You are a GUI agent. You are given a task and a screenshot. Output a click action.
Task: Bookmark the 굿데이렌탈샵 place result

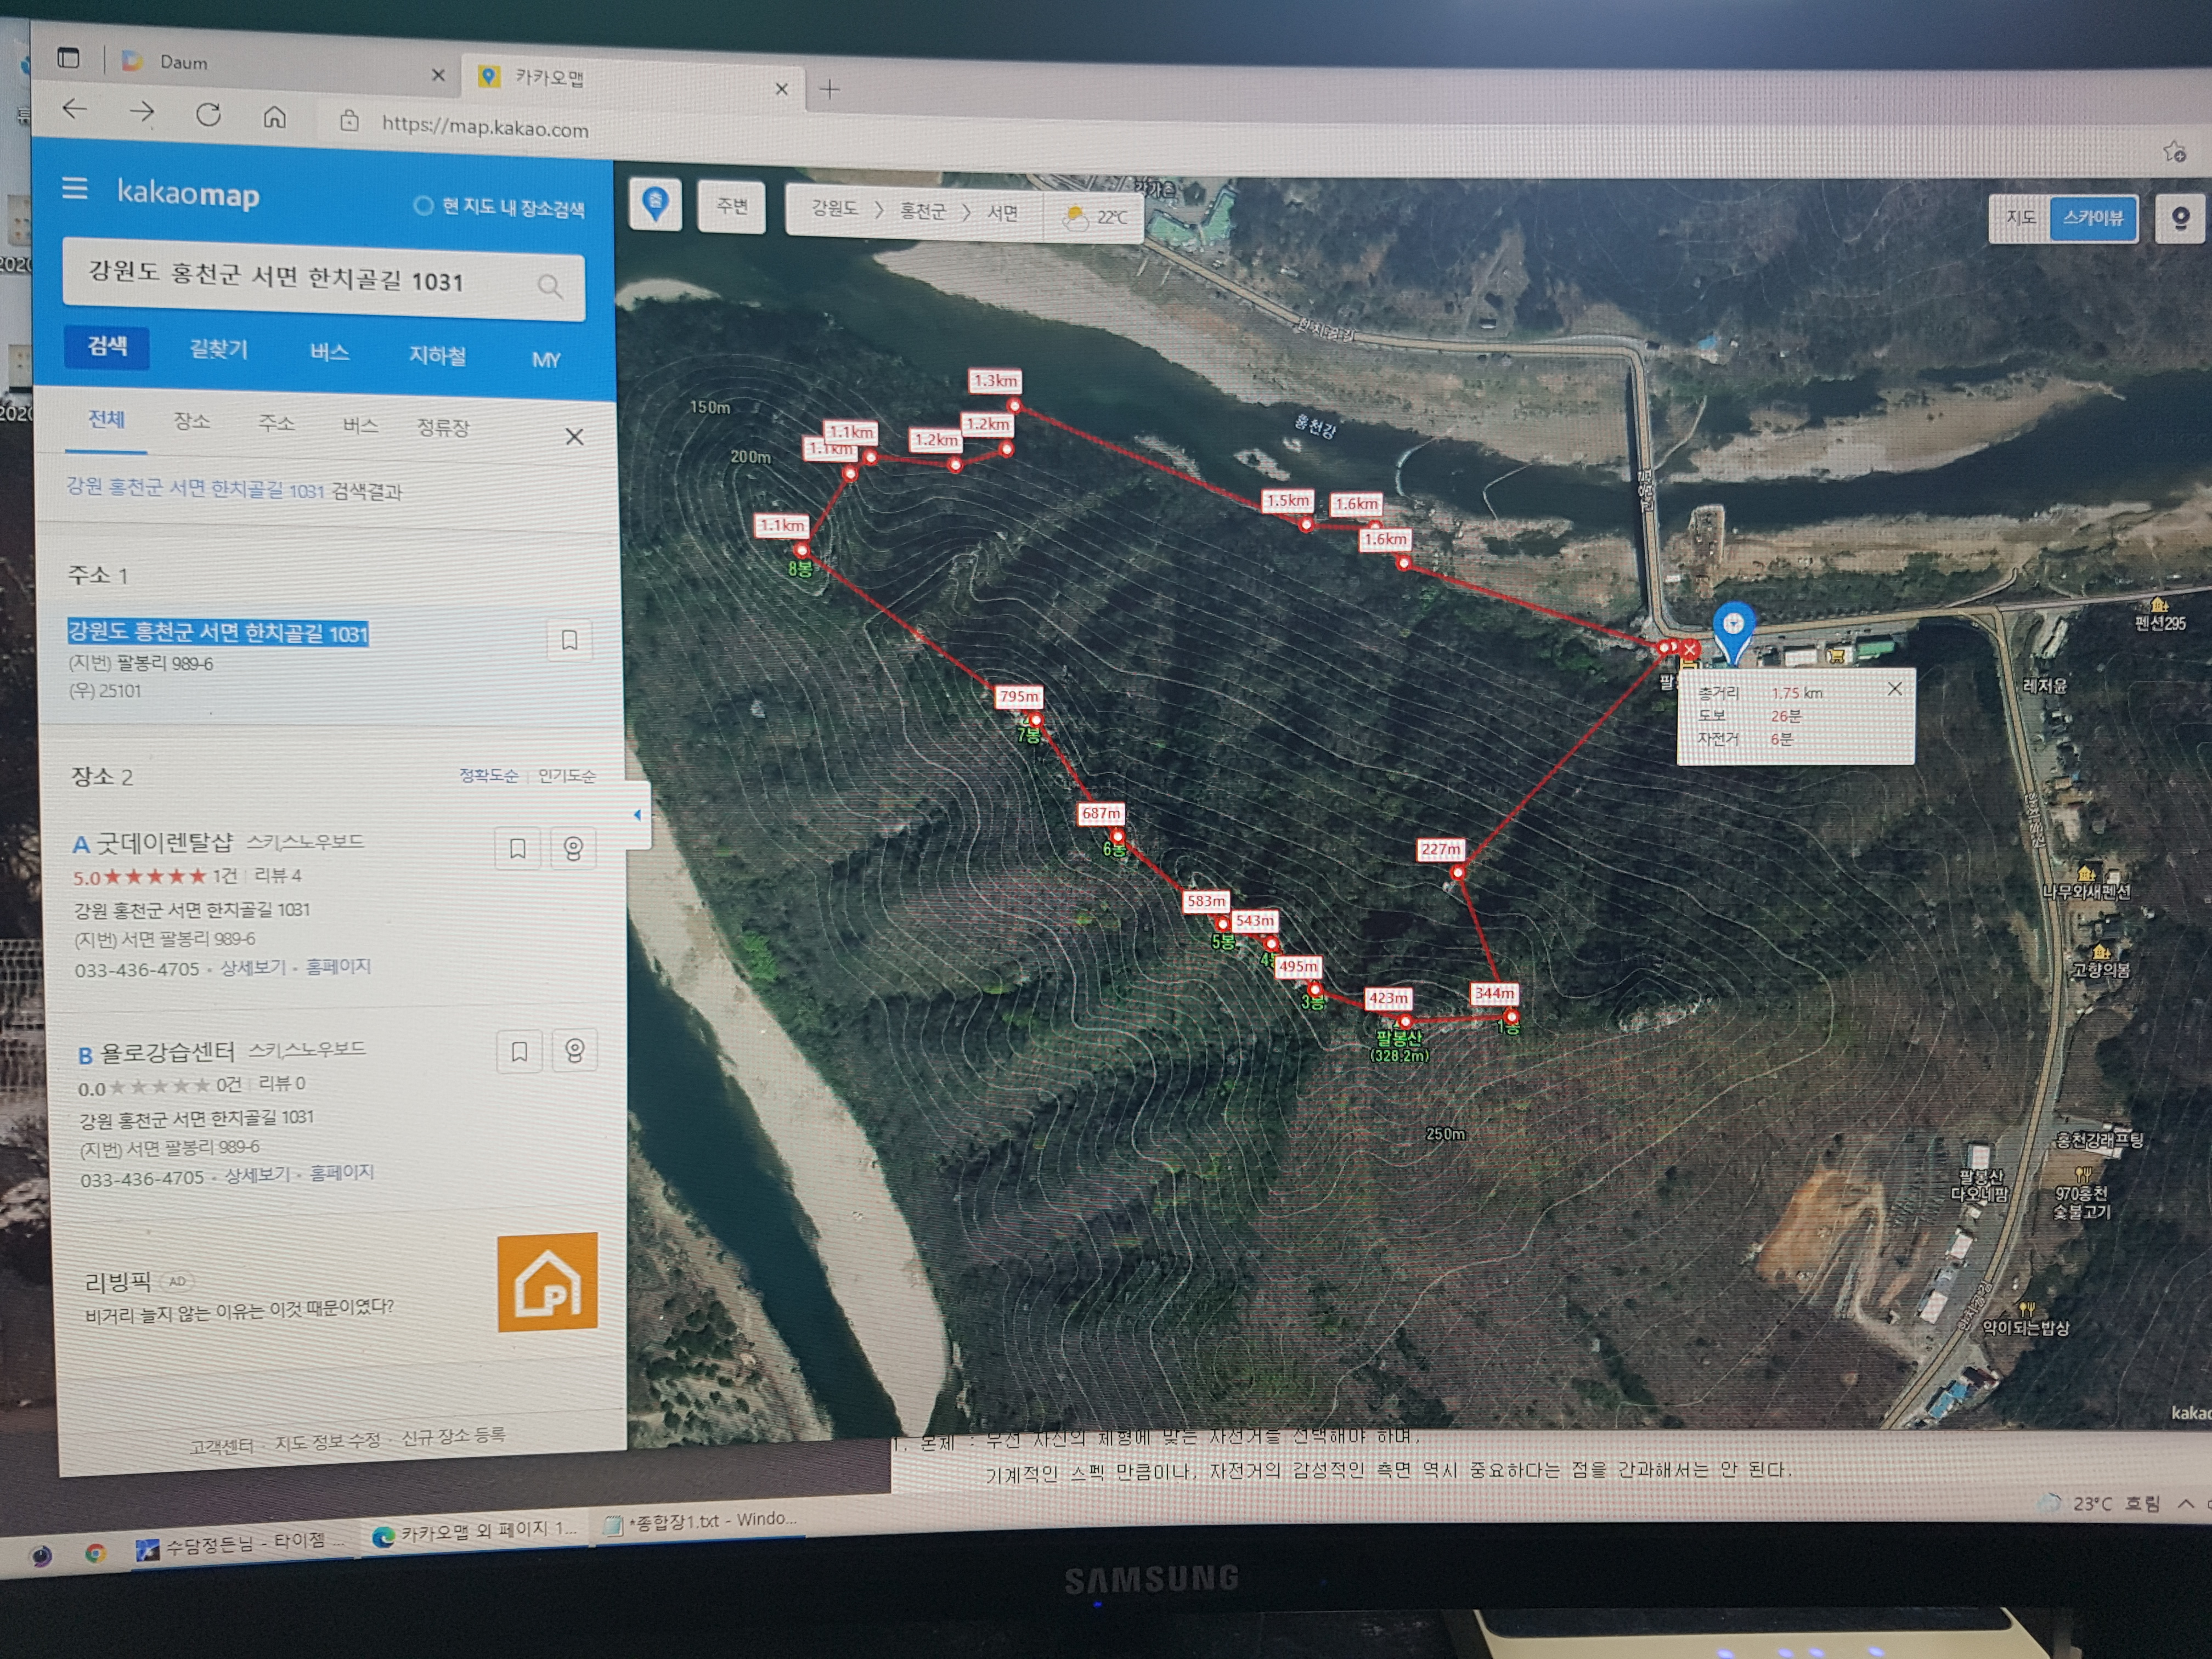[x=517, y=848]
